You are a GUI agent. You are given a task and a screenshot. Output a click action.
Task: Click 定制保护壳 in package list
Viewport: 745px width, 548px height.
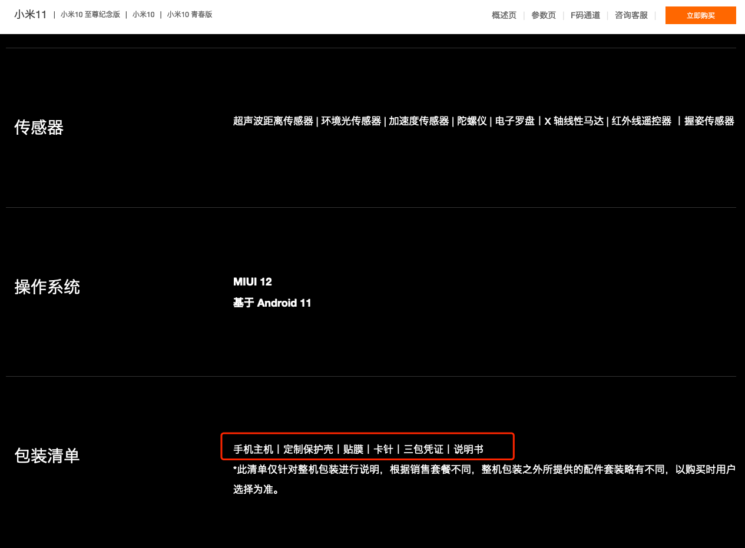point(308,449)
